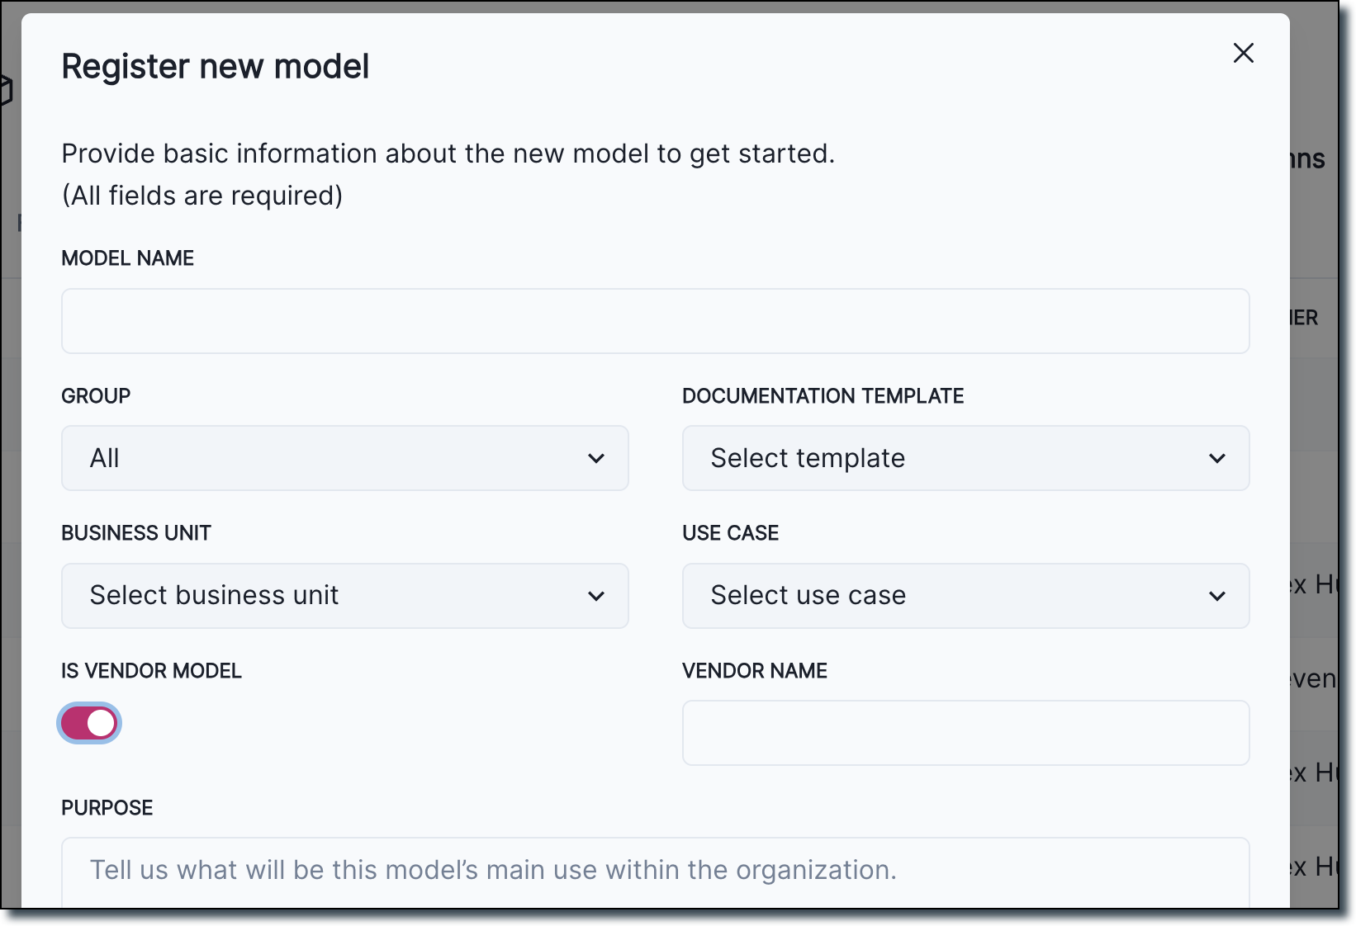Click the Business Unit chevron arrow
The image size is (1356, 926).
click(x=596, y=595)
